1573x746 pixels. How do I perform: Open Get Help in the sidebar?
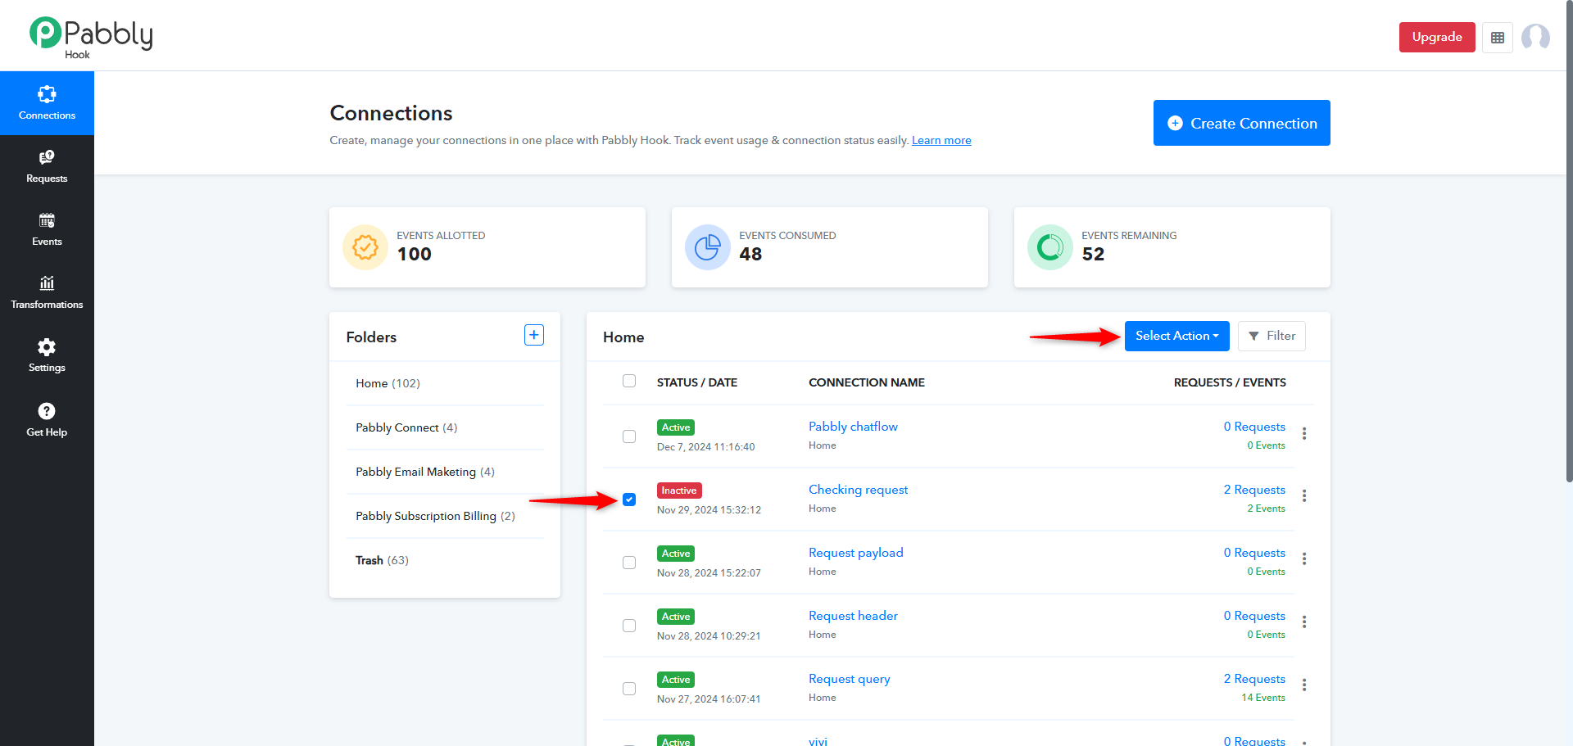47,419
